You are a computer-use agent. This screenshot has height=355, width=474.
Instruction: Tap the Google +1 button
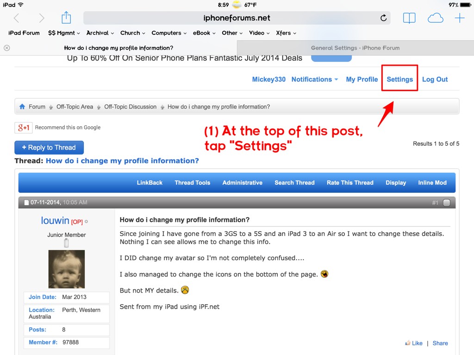24,128
